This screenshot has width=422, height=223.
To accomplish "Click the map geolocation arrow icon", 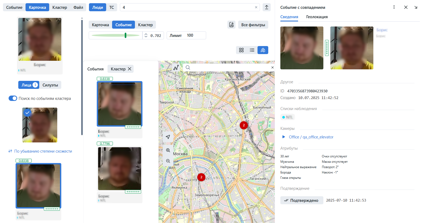I will (168, 137).
